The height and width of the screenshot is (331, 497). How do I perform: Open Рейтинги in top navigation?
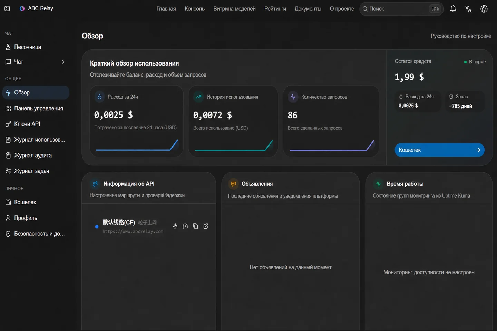275,9
